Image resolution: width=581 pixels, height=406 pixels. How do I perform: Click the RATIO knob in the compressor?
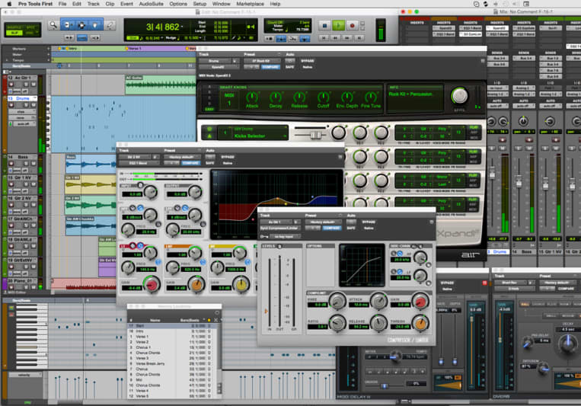(337, 323)
